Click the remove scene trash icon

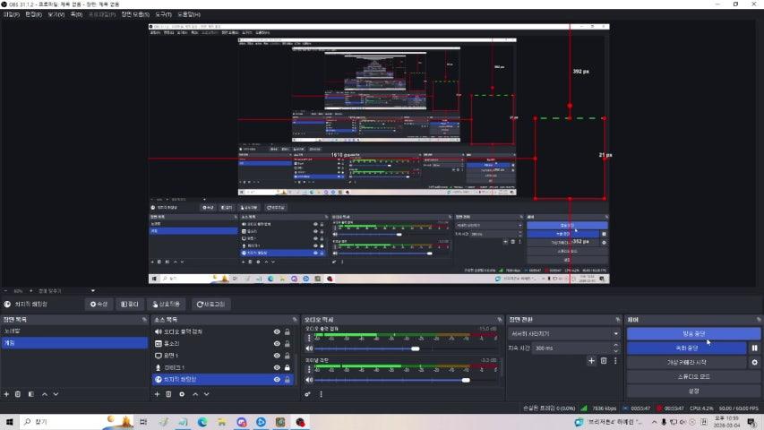(x=19, y=393)
